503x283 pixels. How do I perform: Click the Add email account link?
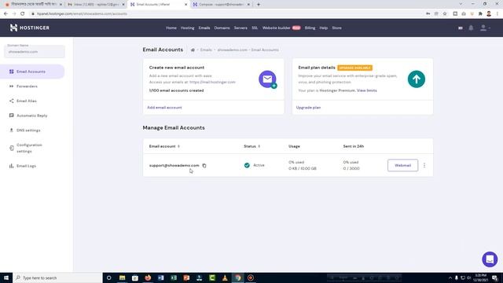click(164, 108)
